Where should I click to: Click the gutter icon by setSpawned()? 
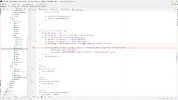click(x=32, y=92)
